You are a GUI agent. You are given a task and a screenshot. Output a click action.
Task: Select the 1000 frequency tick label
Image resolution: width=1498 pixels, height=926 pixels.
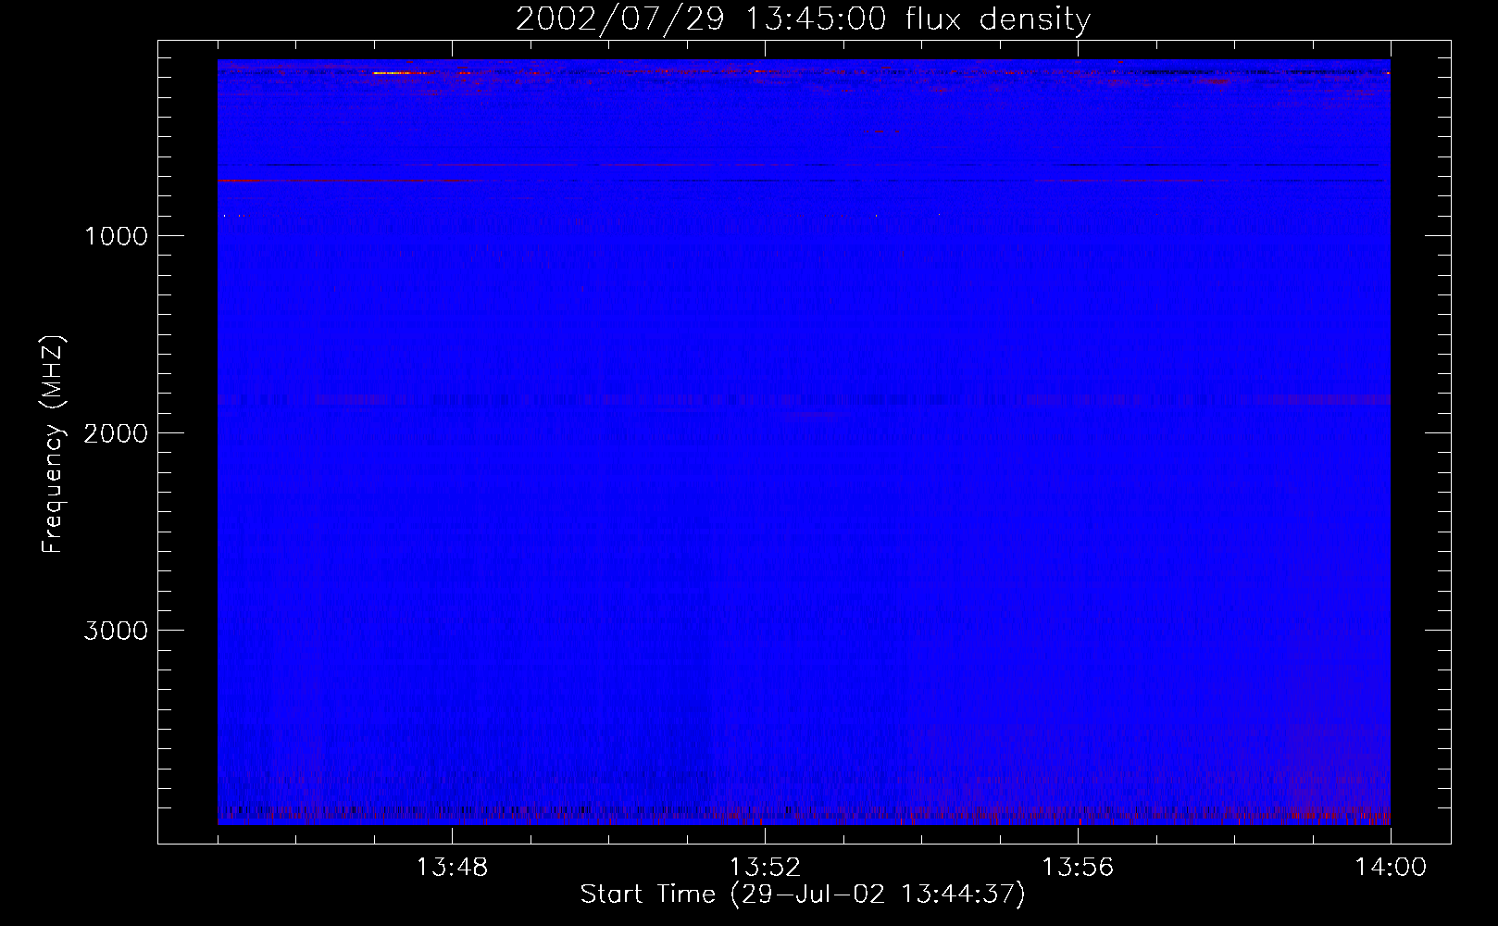(x=116, y=236)
